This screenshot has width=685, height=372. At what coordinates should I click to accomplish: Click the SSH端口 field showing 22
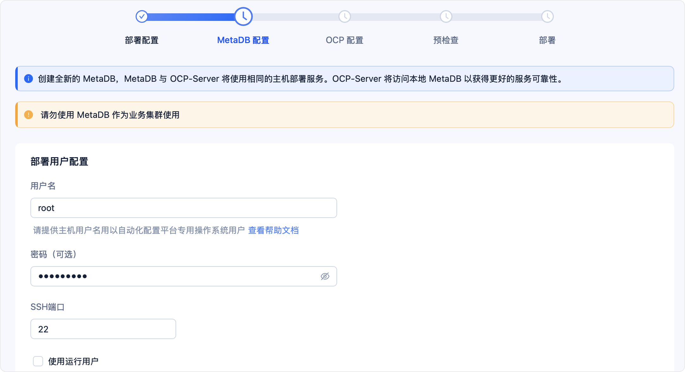pos(103,329)
